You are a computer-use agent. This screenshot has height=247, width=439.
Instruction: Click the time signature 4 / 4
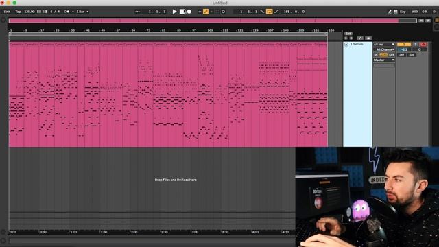pyautogui.click(x=55, y=12)
